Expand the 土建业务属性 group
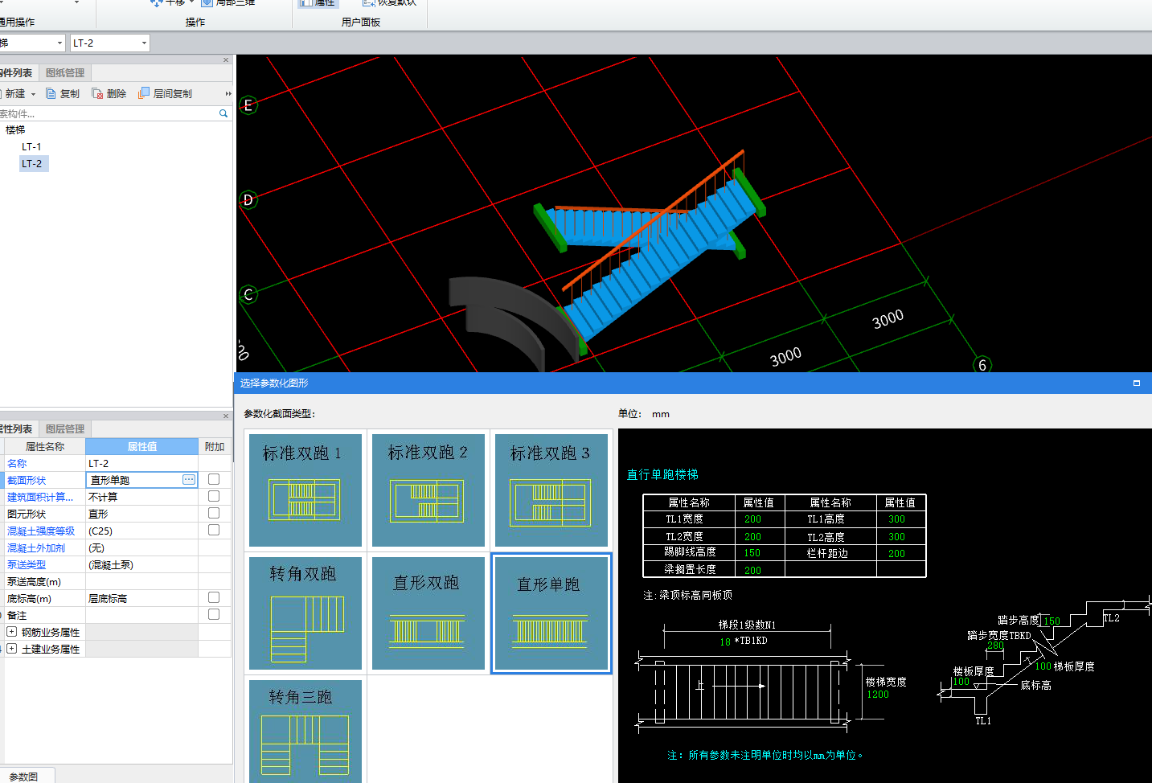This screenshot has width=1152, height=783. coord(11,649)
